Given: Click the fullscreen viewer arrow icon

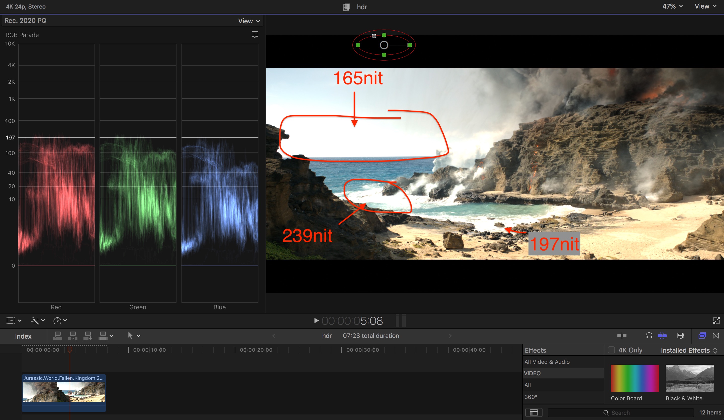Looking at the screenshot, I should tap(716, 321).
